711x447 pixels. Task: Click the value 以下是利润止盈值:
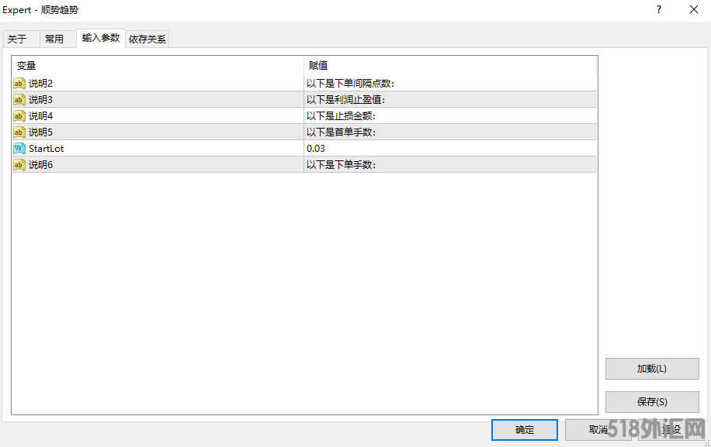point(346,99)
